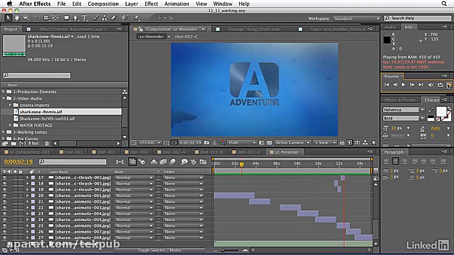Toggle loop option in Preview panel
This screenshot has width=454, height=255.
coord(440,84)
